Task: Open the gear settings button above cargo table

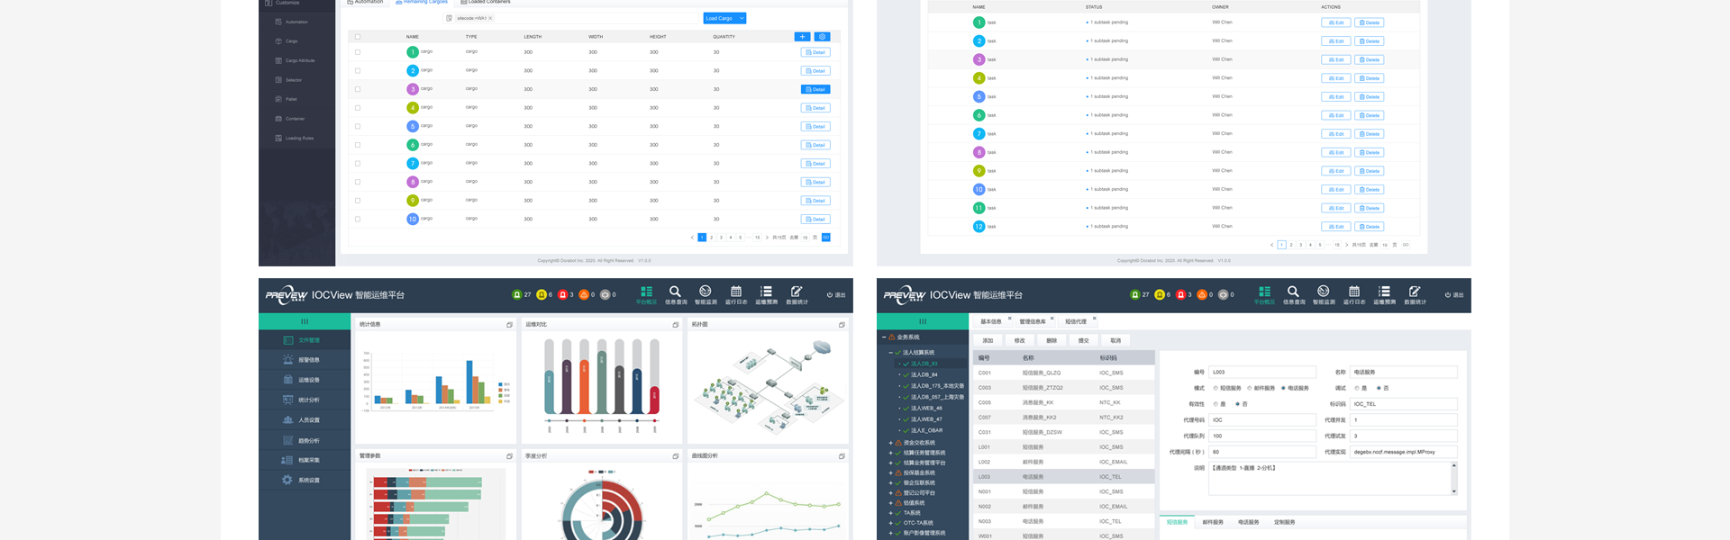Action: 822,37
